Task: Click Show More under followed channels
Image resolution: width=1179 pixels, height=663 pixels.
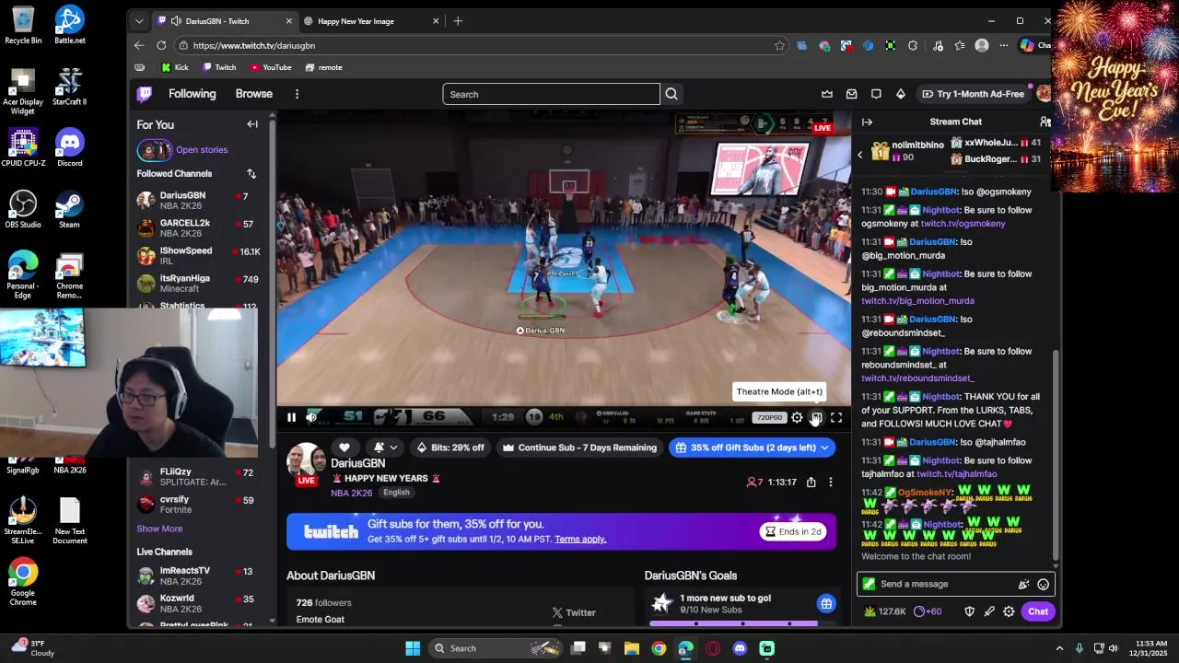Action: pos(159,529)
